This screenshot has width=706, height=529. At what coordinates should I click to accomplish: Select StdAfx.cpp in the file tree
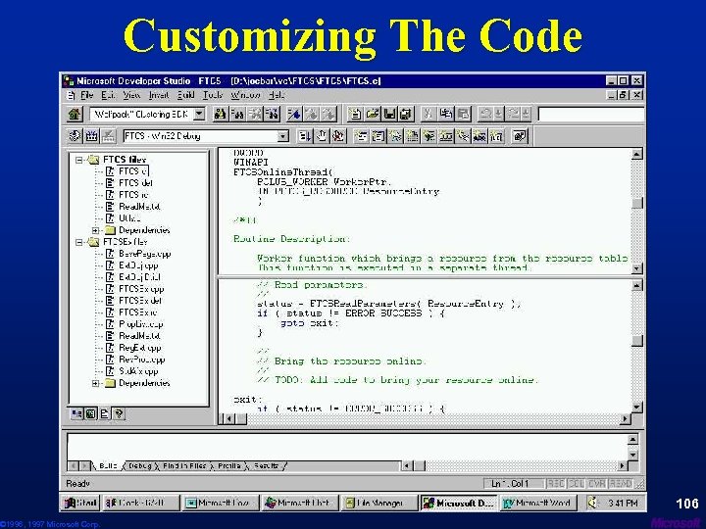click(x=138, y=371)
